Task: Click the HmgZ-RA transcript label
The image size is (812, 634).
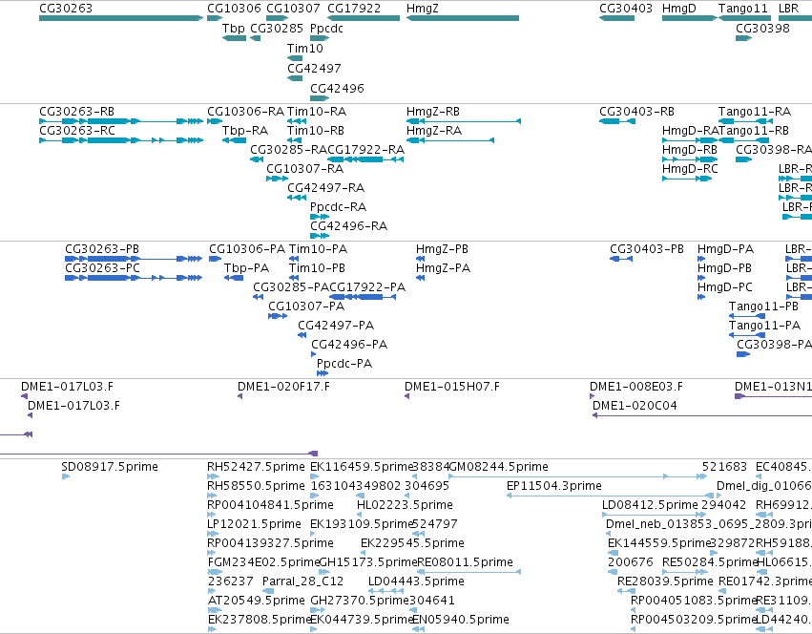Action: (434, 131)
